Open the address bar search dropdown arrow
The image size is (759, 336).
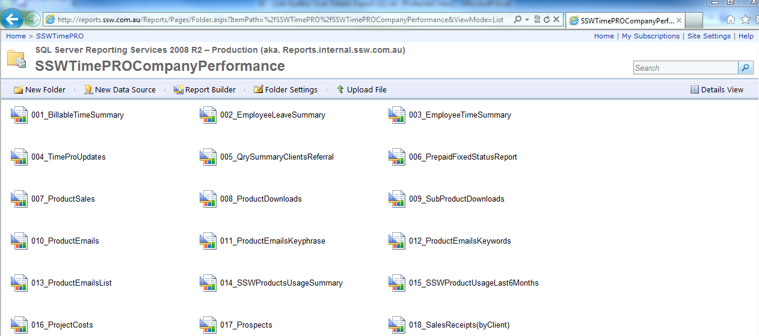coord(527,20)
